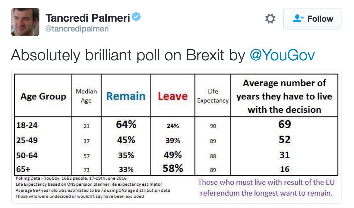Open the @tancredipalmeri handle link
Viewport: 354px width, 208px height.
click(77, 29)
